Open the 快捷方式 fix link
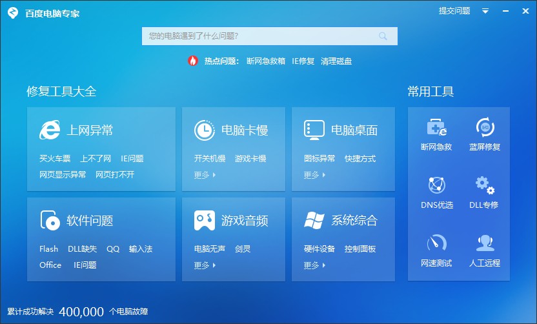 360,159
